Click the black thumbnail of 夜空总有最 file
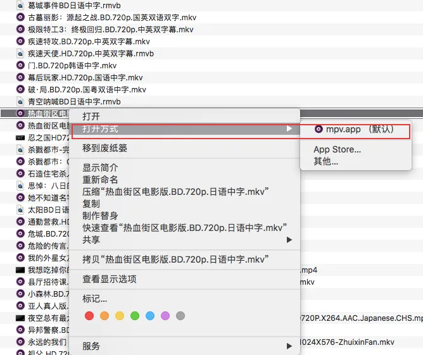Screen dimensions: 423x355 [20, 318]
